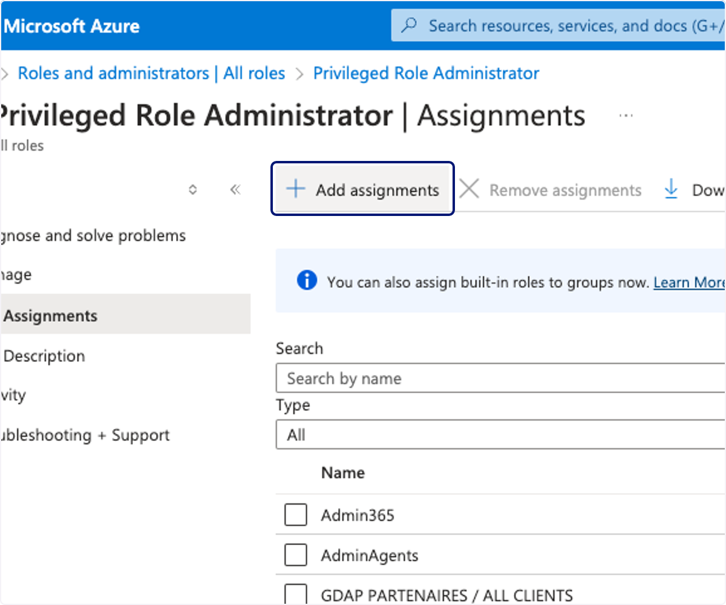Image resolution: width=726 pixels, height=605 pixels.
Task: Click GDAP PARTENAIRES / ALL CLIENTS name text
Action: (446, 595)
